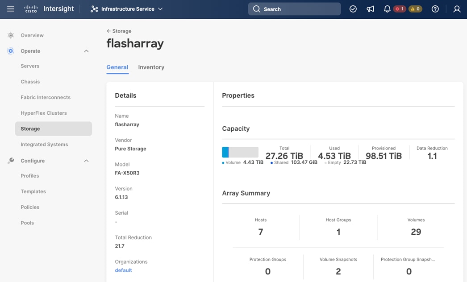Click the Volumes count 29
Viewport: 467px width, 282px height.
[416, 232]
